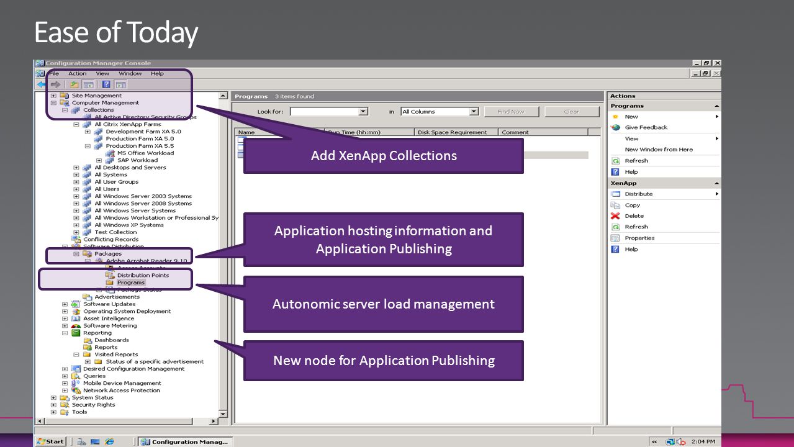Click the Software Updates node icon
Viewport: 794px width, 447px height.
click(76, 304)
